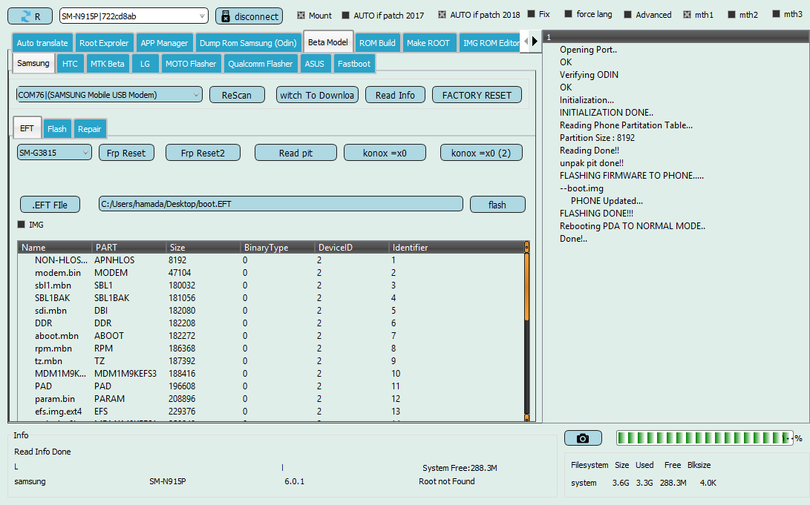Enable AUTO if patch 2017 checkbox
810x505 pixels.
(x=345, y=16)
